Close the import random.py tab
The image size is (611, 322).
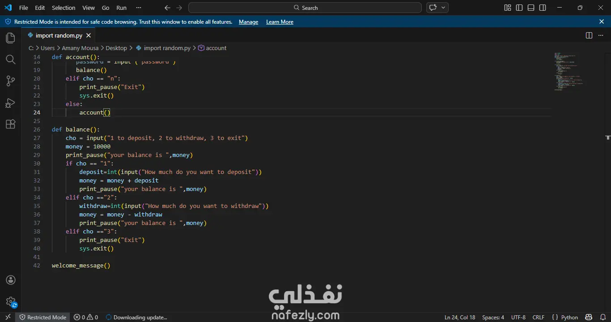(x=89, y=35)
